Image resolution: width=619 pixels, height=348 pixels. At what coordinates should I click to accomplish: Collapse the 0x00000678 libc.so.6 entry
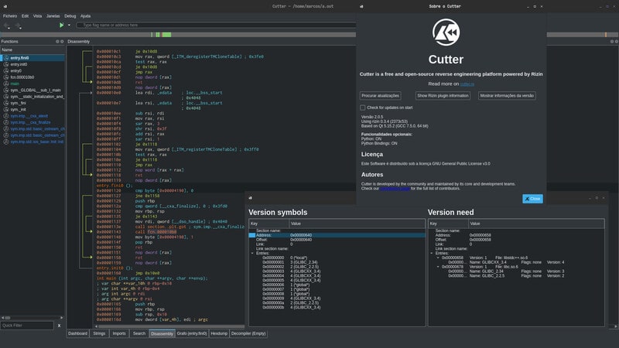(x=438, y=267)
